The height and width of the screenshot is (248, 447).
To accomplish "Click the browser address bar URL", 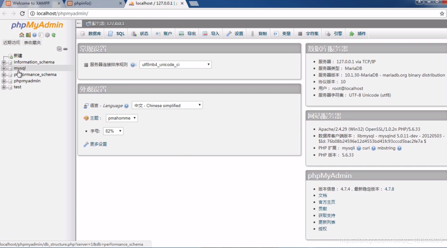I will click(x=62, y=14).
